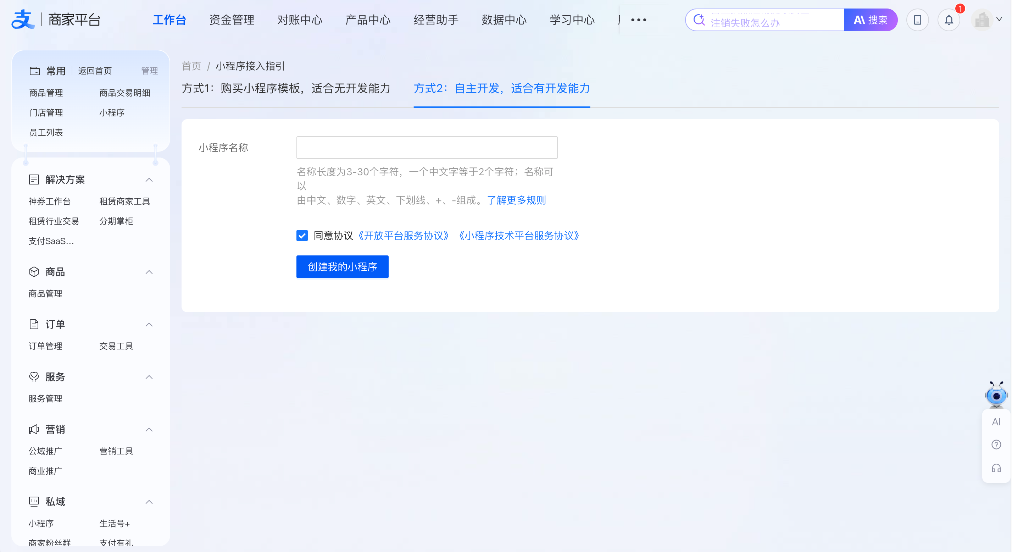Uncheck the 同意协议 checkbox

[x=302, y=236]
